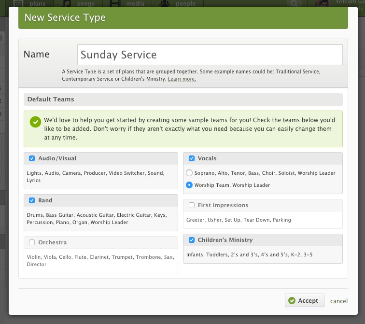Click the 'Infants, Toddlers' positions text

(x=249, y=254)
